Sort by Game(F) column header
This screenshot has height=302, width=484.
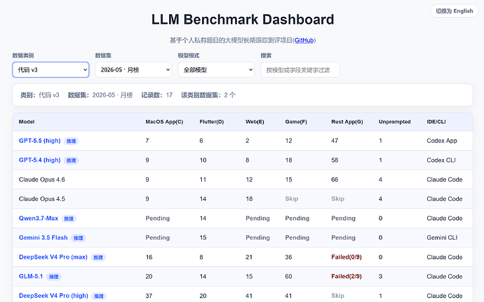coord(296,122)
